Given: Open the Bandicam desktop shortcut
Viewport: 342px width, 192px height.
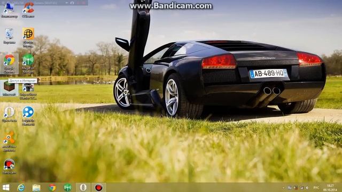Looking at the screenshot, I should coord(9,166).
